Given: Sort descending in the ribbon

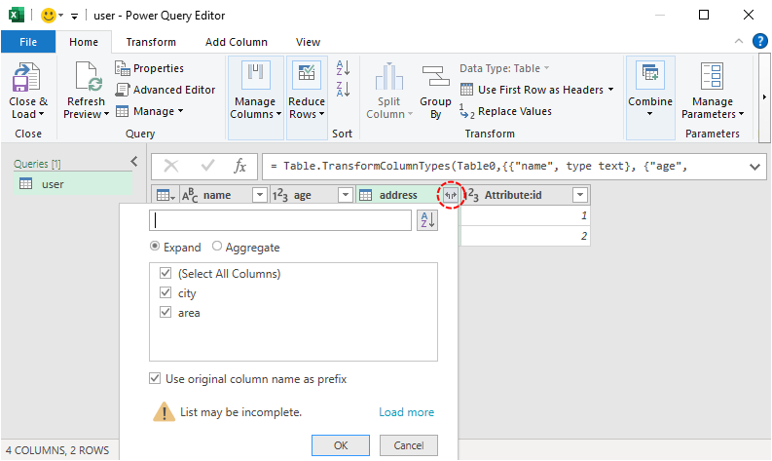Looking at the screenshot, I should (343, 90).
